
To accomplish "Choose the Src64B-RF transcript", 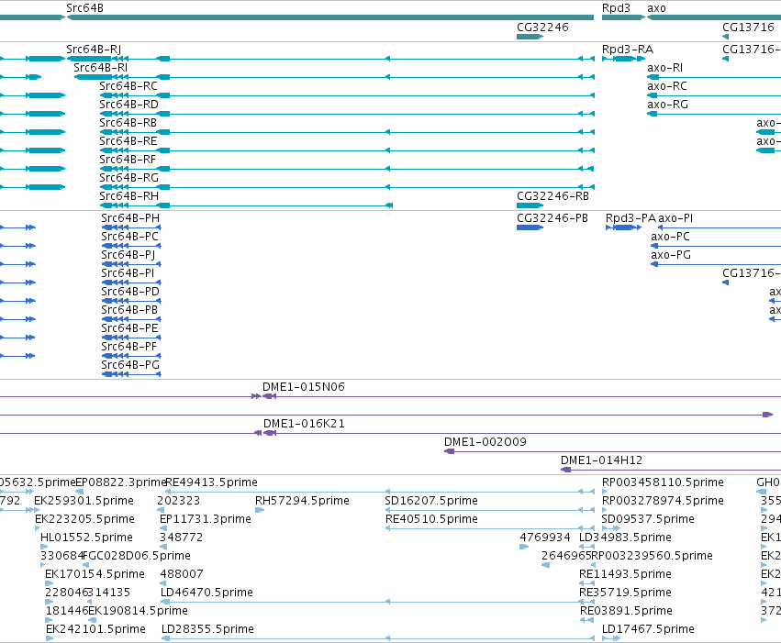I will click(x=347, y=169).
